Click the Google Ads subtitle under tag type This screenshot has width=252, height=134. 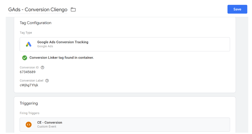point(45,46)
